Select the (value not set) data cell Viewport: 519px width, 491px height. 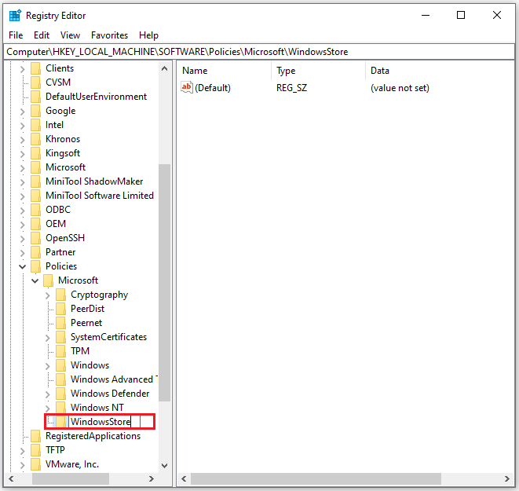coord(400,88)
